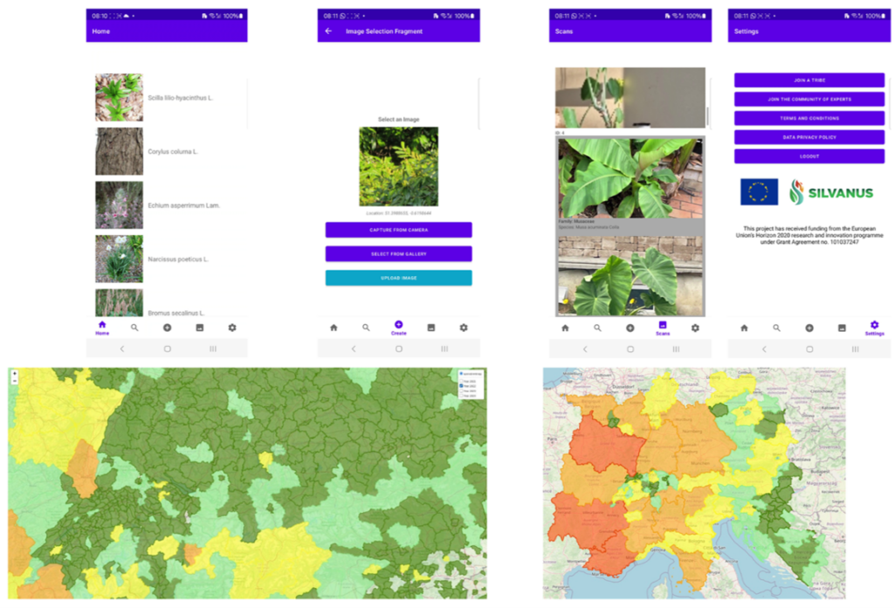Click the scrollbar on the Scans screen
Viewport: 894px width, 608px height.
[707, 116]
